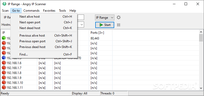This screenshot has width=204, height=96.
Task: Click the red status icon for 192.168.1.7
Action: (x=4, y=68)
